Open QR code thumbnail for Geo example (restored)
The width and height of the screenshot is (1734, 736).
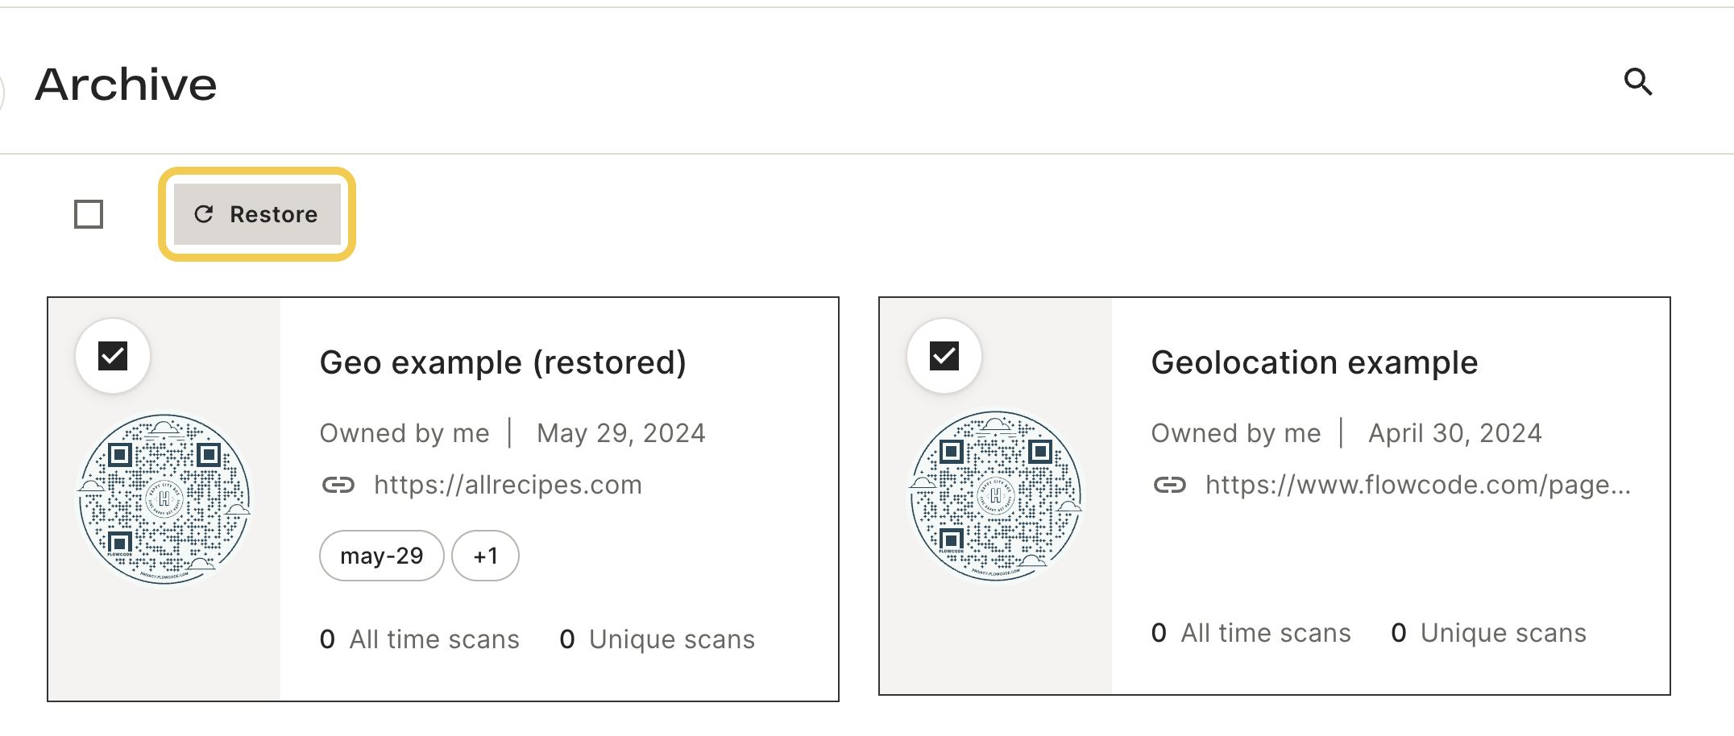pyautogui.click(x=164, y=499)
